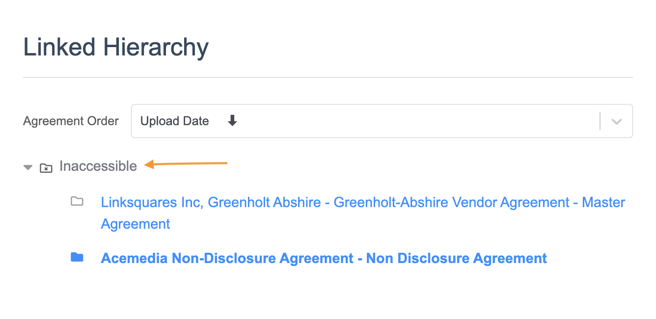Image resolution: width=656 pixels, height=319 pixels.
Task: Click the horizontal divider below Linked Hierarchy
Action: (x=328, y=78)
